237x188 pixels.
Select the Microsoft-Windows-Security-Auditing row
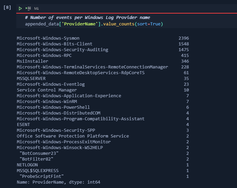103,49
